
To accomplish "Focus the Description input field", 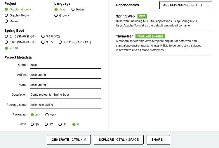I will [65, 94].
